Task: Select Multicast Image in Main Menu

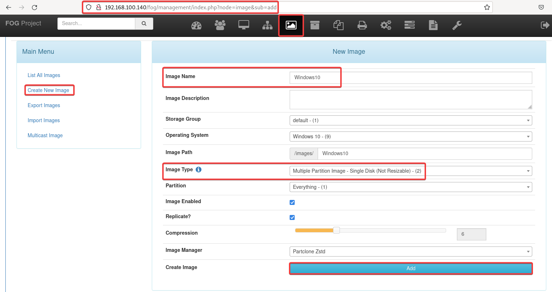Action: tap(45, 135)
